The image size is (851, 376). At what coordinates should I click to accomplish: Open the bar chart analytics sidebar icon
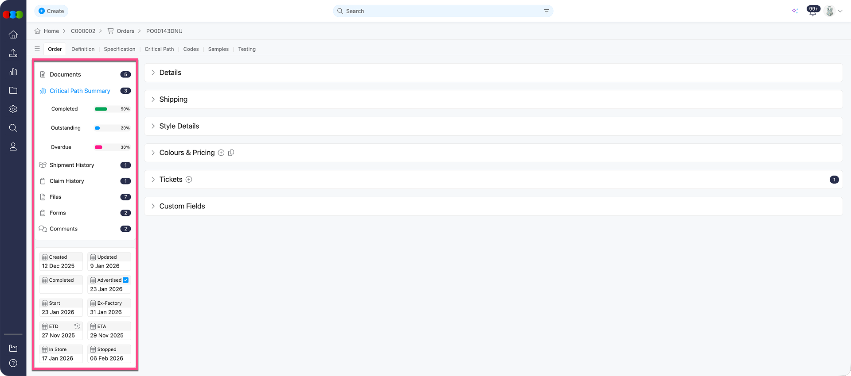13,72
